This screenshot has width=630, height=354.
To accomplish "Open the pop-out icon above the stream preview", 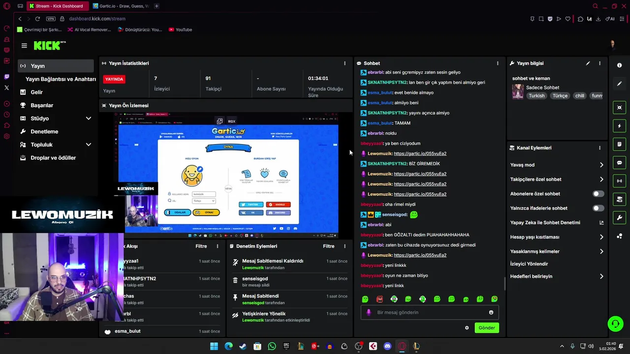I will pos(220,121).
